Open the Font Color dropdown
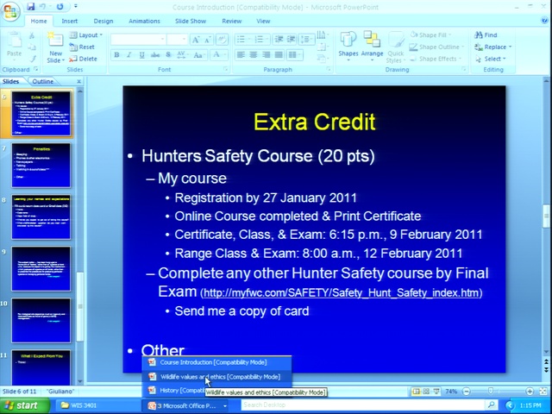552x414 pixels. tap(218, 55)
